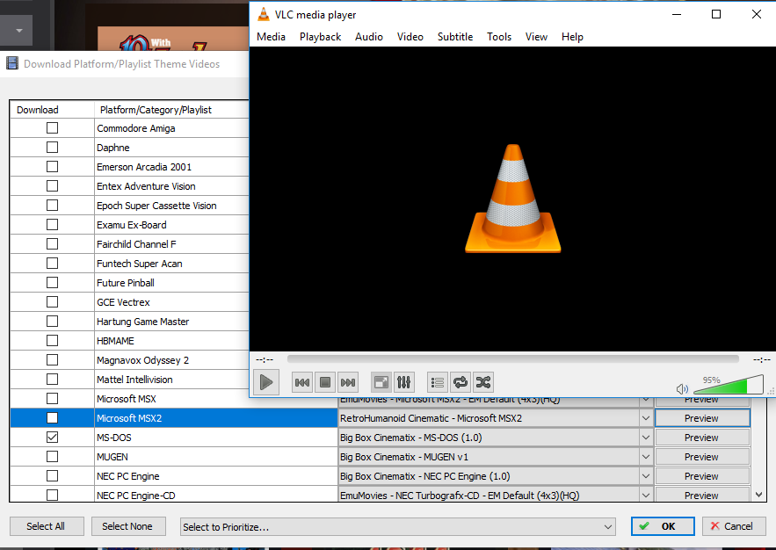Mute VLC via the speaker icon
The width and height of the screenshot is (776, 550).
[x=682, y=388]
